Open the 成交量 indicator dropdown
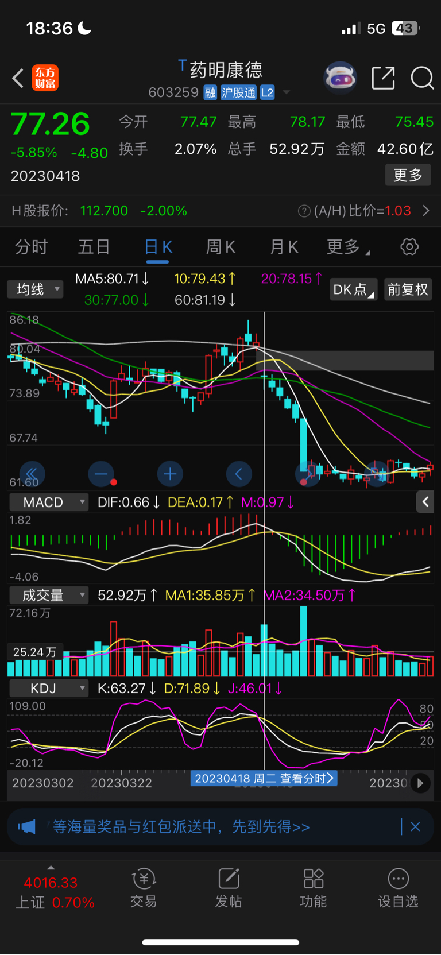 click(x=49, y=595)
